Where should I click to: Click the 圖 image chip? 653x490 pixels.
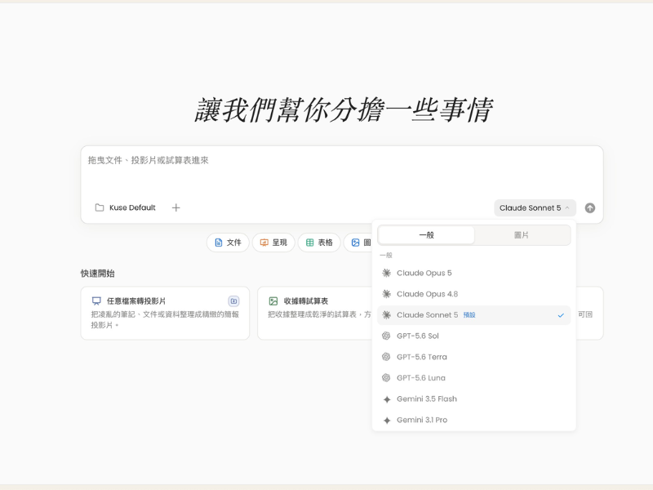(358, 243)
